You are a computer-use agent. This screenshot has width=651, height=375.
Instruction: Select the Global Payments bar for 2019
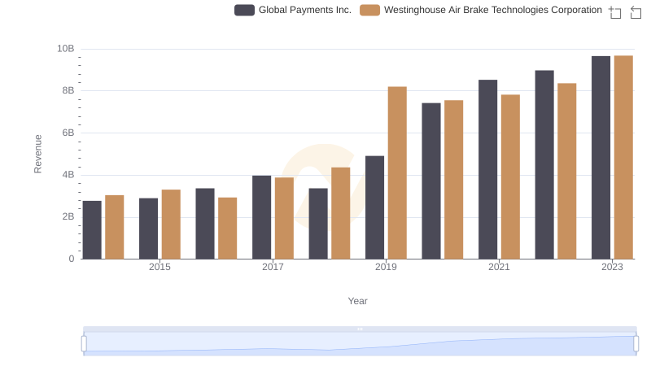pos(375,207)
